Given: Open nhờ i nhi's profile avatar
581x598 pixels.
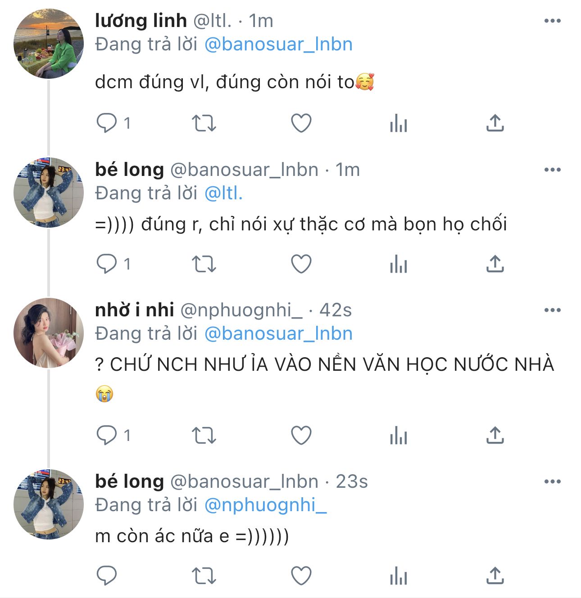Looking at the screenshot, I should pos(49,333).
